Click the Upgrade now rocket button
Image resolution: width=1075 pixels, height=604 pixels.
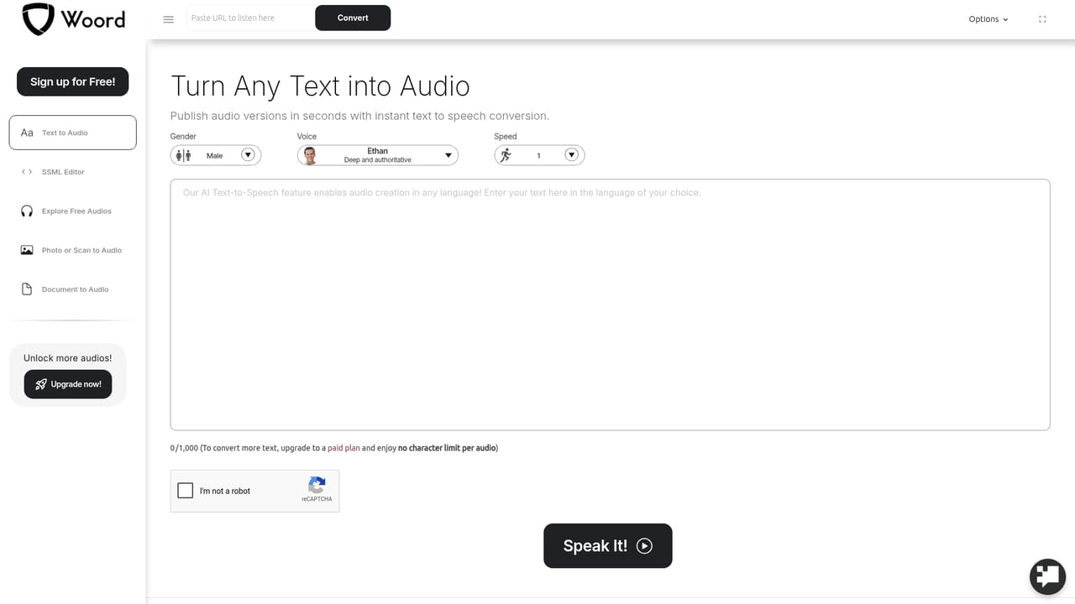(68, 384)
